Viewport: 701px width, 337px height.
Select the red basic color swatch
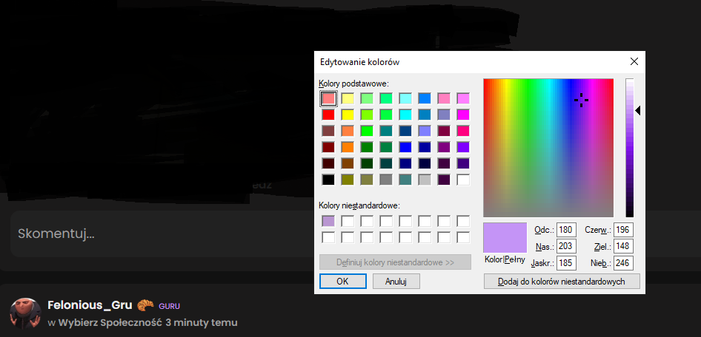(x=328, y=115)
